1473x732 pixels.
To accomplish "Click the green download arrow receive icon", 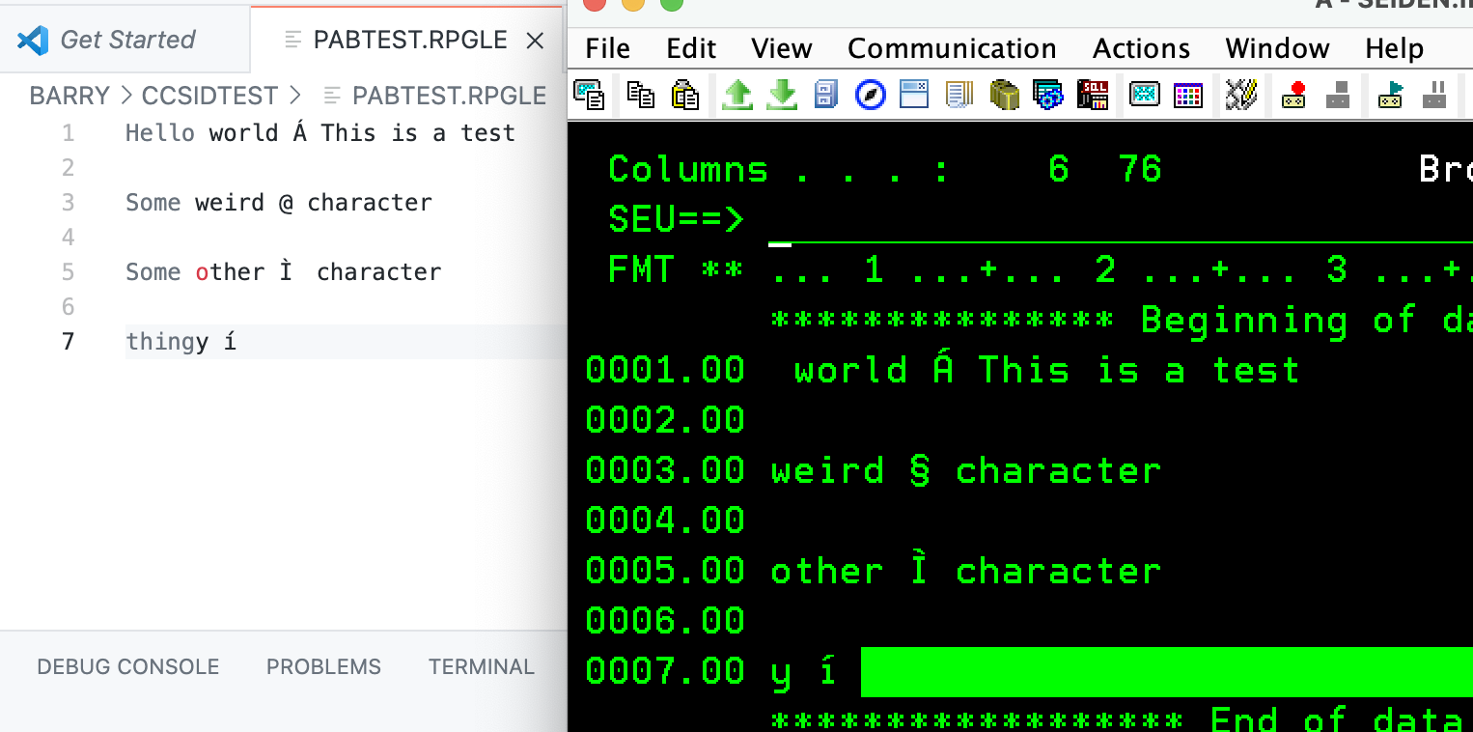I will [783, 95].
